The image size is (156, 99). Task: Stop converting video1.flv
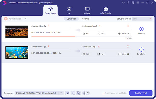(141, 29)
